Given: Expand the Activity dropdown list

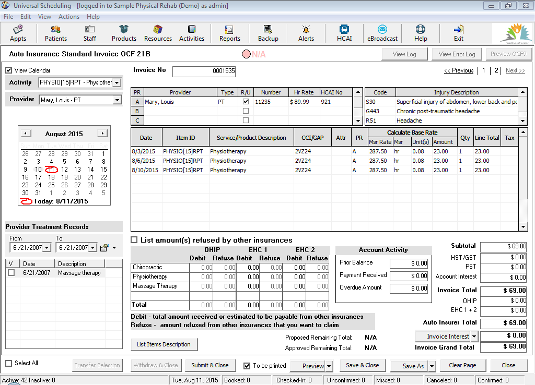Looking at the screenshot, I should tap(117, 82).
